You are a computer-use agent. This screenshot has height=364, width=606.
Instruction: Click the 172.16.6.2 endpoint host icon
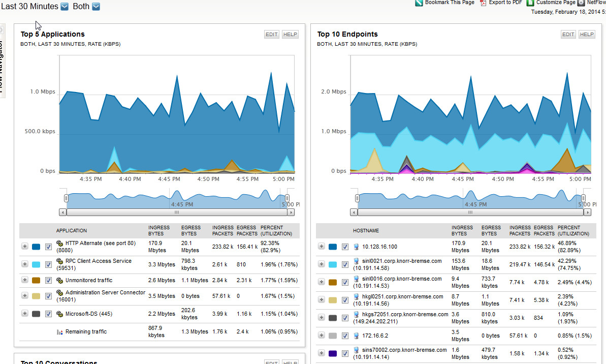point(356,336)
